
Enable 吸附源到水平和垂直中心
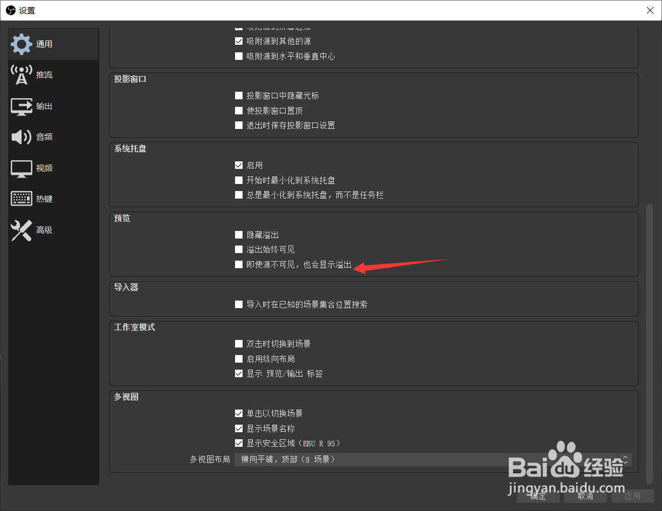[239, 56]
